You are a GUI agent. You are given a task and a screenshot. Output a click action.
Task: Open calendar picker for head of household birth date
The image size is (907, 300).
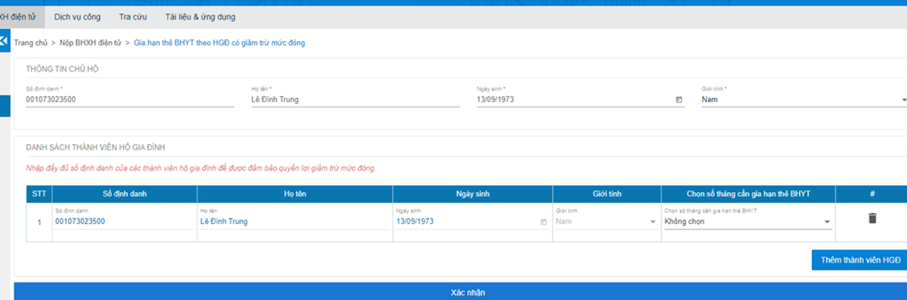pyautogui.click(x=679, y=100)
